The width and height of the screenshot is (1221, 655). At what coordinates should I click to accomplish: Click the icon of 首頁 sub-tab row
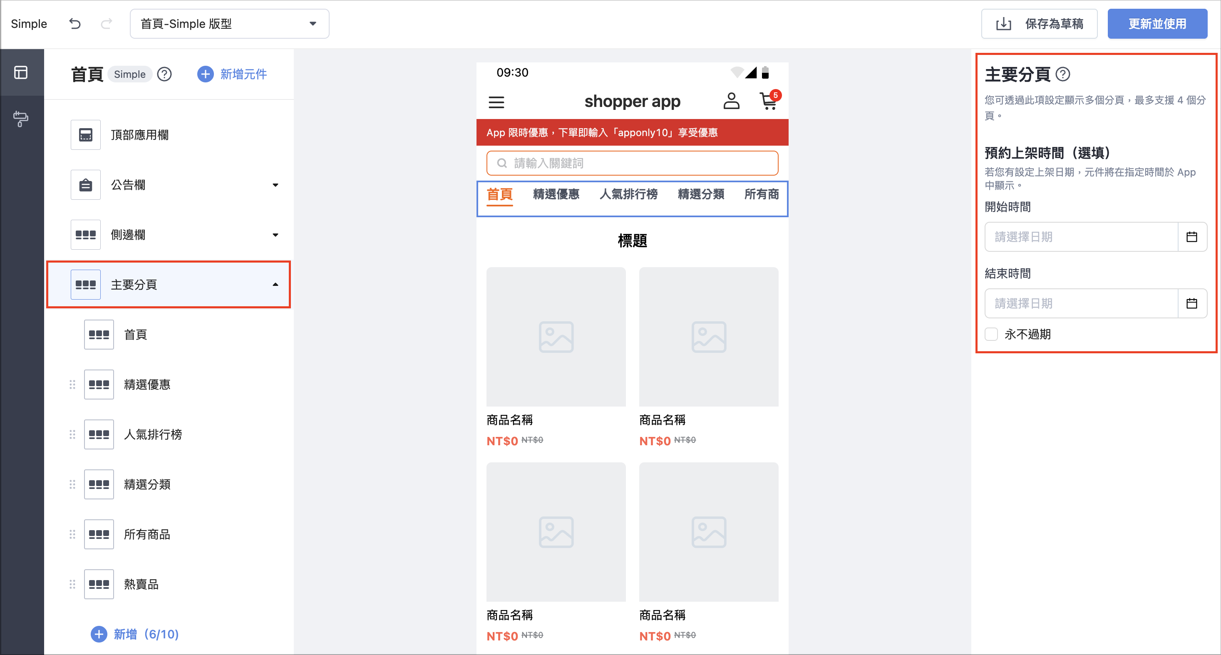99,335
